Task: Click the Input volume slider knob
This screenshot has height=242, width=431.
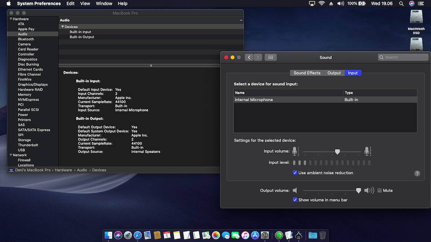Action: tap(337, 151)
